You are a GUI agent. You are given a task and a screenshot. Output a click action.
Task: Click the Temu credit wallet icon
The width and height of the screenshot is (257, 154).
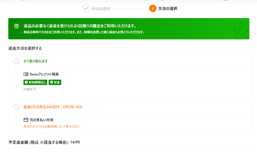coord(26,74)
